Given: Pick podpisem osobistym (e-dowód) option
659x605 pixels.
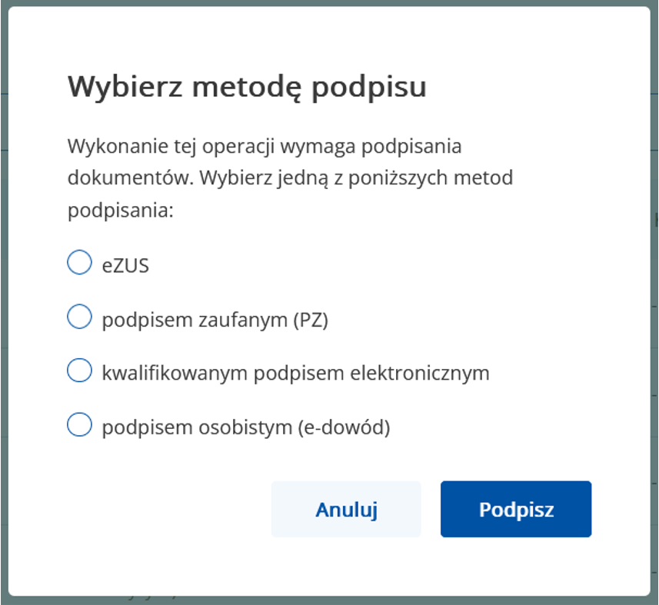Looking at the screenshot, I should 78,422.
